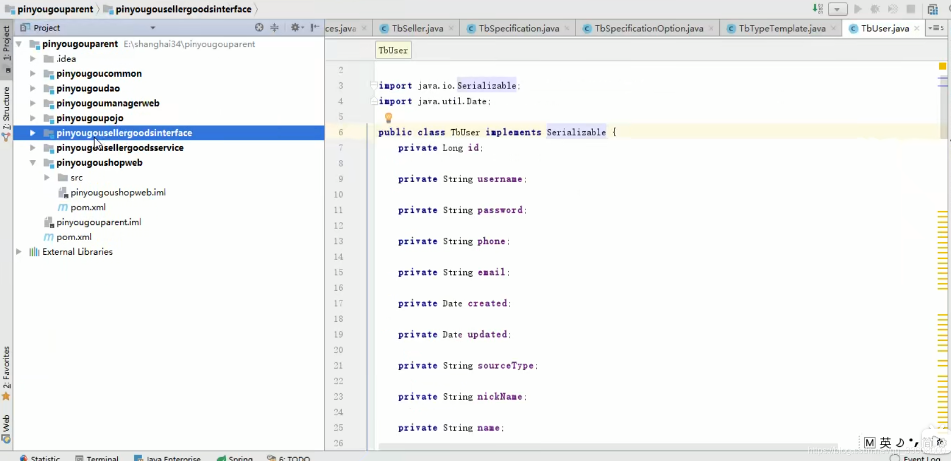Select the pinyougoupojo module row
The height and width of the screenshot is (461, 951).
pos(169,118)
